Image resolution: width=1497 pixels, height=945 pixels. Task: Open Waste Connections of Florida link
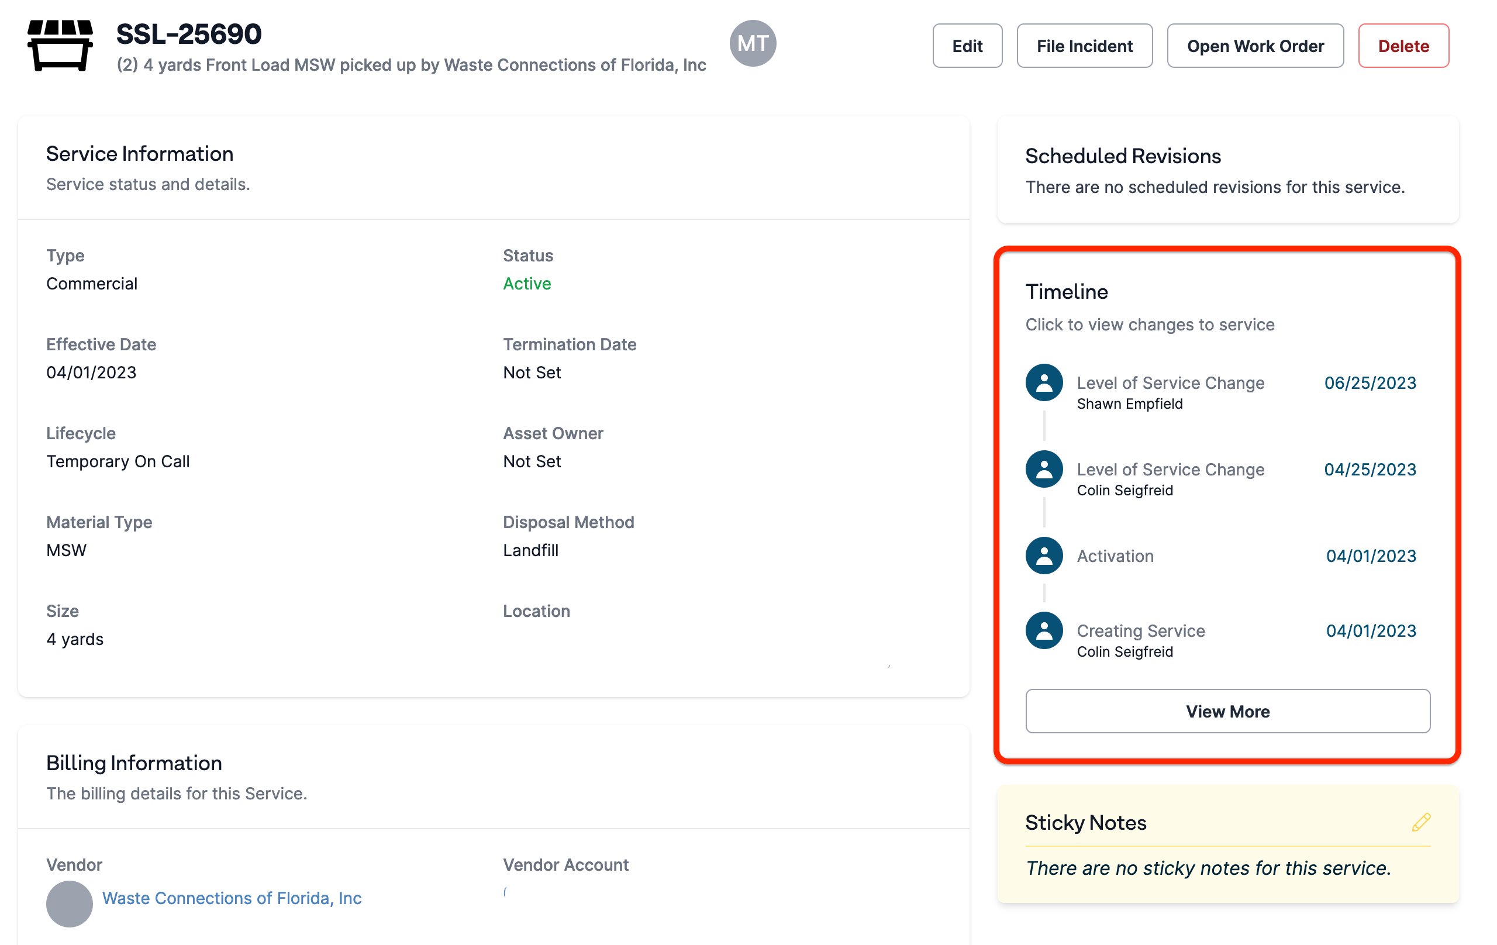[x=231, y=898]
